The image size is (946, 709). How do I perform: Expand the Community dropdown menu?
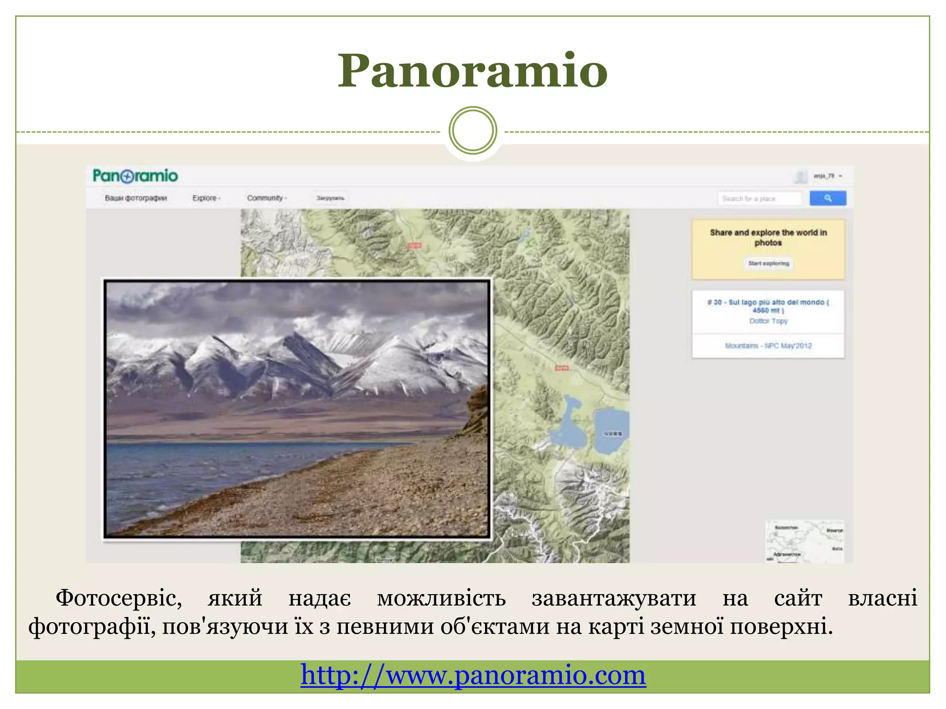tap(267, 198)
